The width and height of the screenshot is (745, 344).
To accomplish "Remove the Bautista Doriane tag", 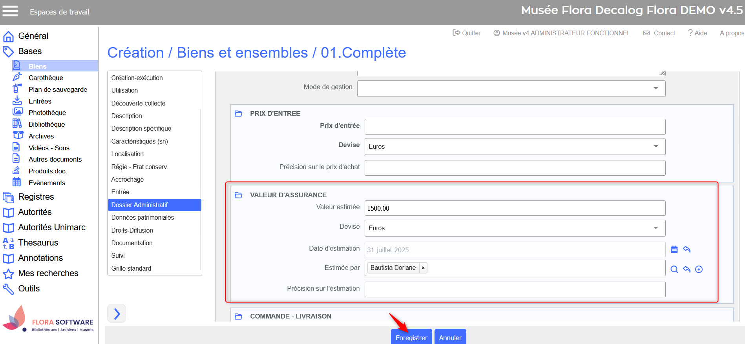I will (423, 268).
